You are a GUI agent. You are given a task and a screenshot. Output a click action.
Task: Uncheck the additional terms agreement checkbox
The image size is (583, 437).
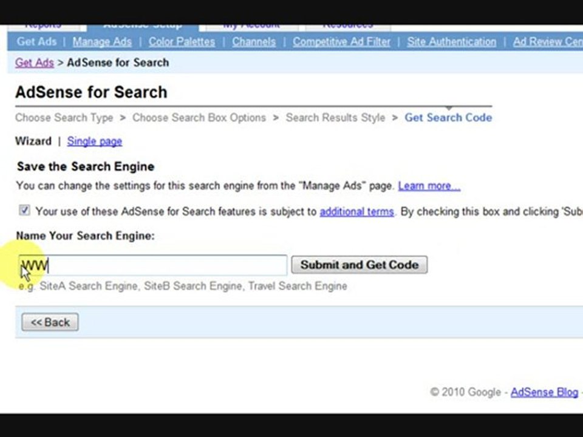pos(24,211)
